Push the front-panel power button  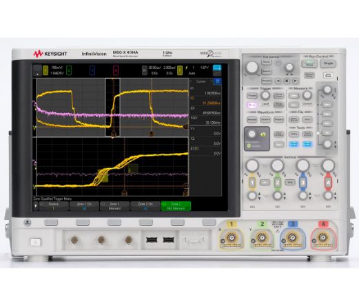point(36,242)
